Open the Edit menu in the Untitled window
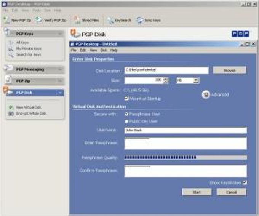 tap(83, 50)
